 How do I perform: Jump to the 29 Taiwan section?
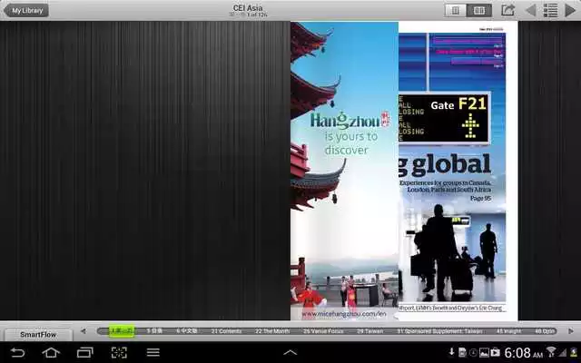coord(369,331)
